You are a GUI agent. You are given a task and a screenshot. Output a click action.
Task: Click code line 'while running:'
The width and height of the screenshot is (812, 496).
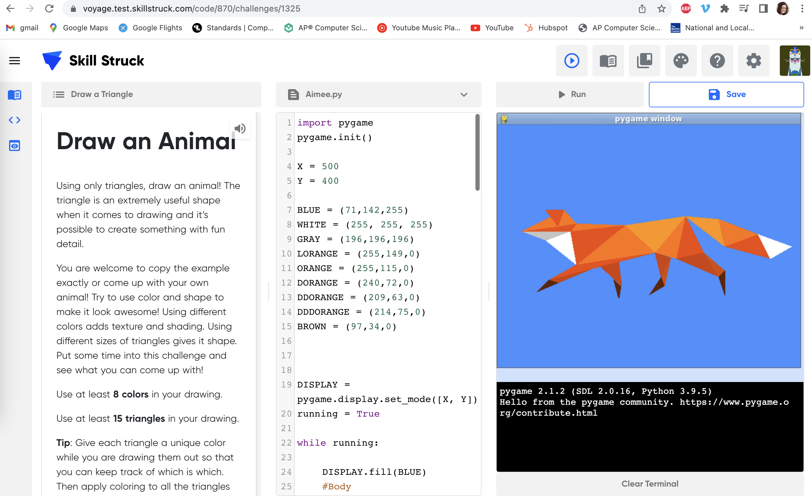pyautogui.click(x=338, y=443)
